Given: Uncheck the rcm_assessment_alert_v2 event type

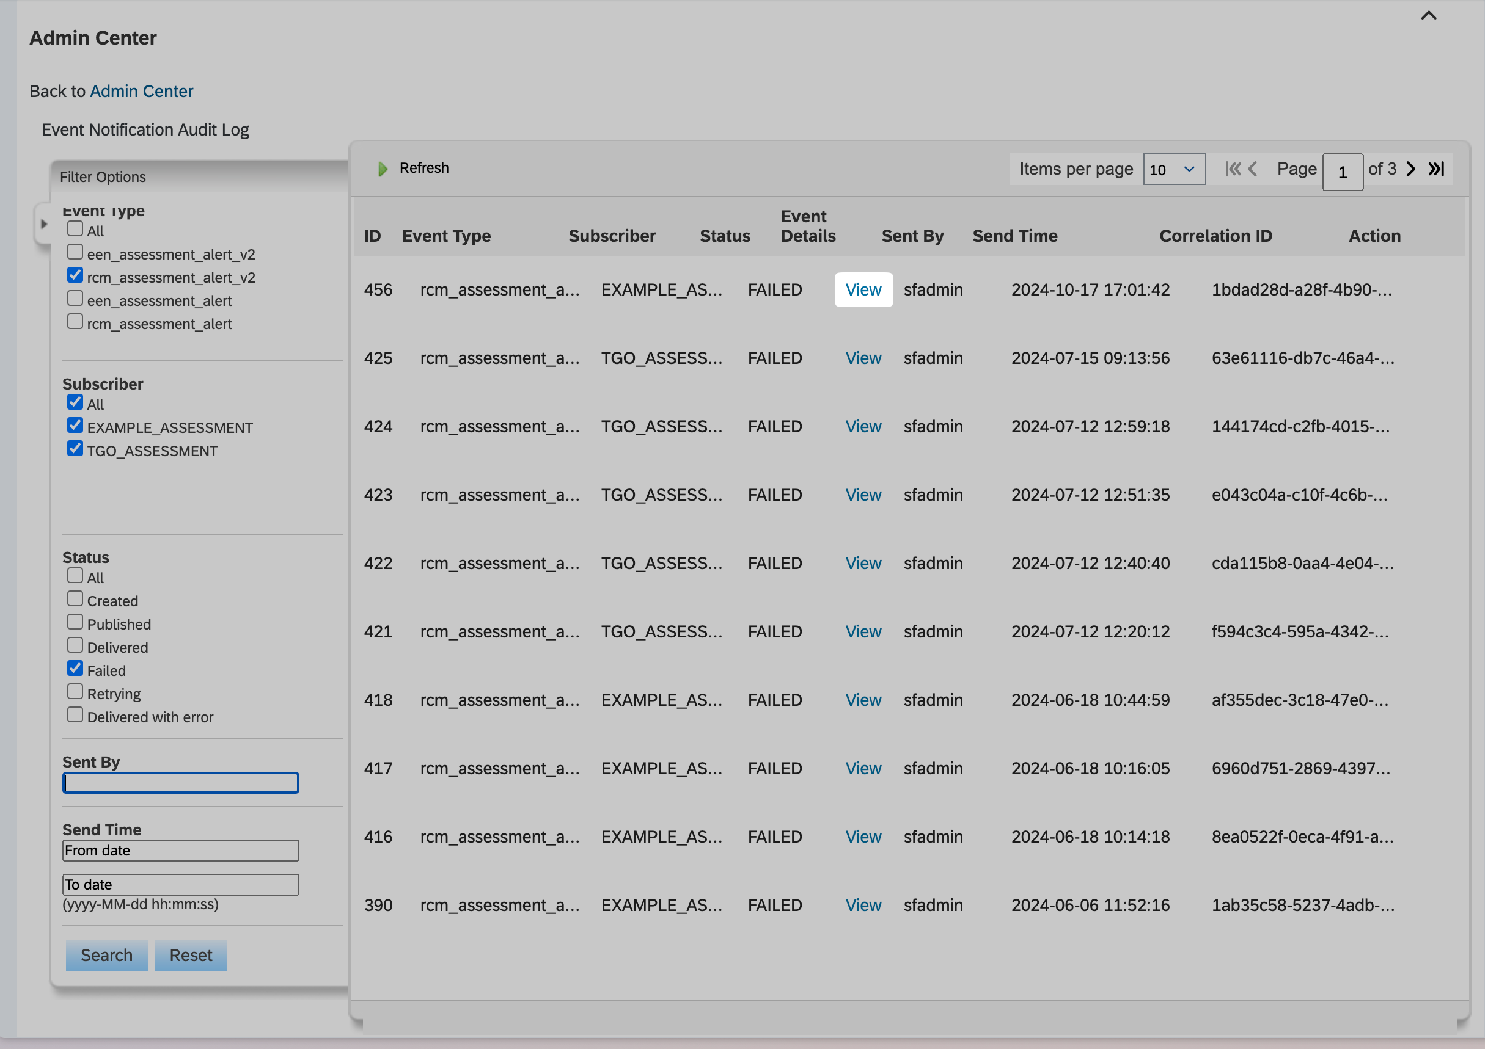Looking at the screenshot, I should point(75,275).
